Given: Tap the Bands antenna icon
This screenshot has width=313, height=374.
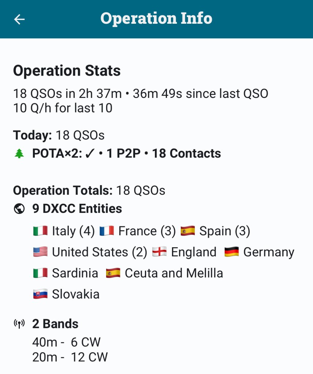Looking at the screenshot, I should coord(19,324).
